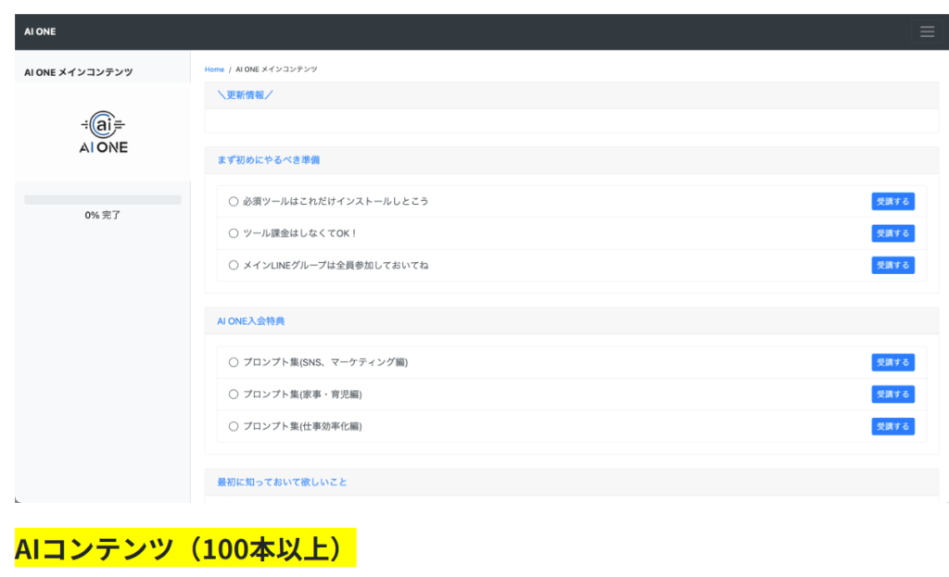Screen dimensions: 949x577
Task: Mark 必須ツールはこれだけインストールしとこう circle
Action: pos(233,201)
